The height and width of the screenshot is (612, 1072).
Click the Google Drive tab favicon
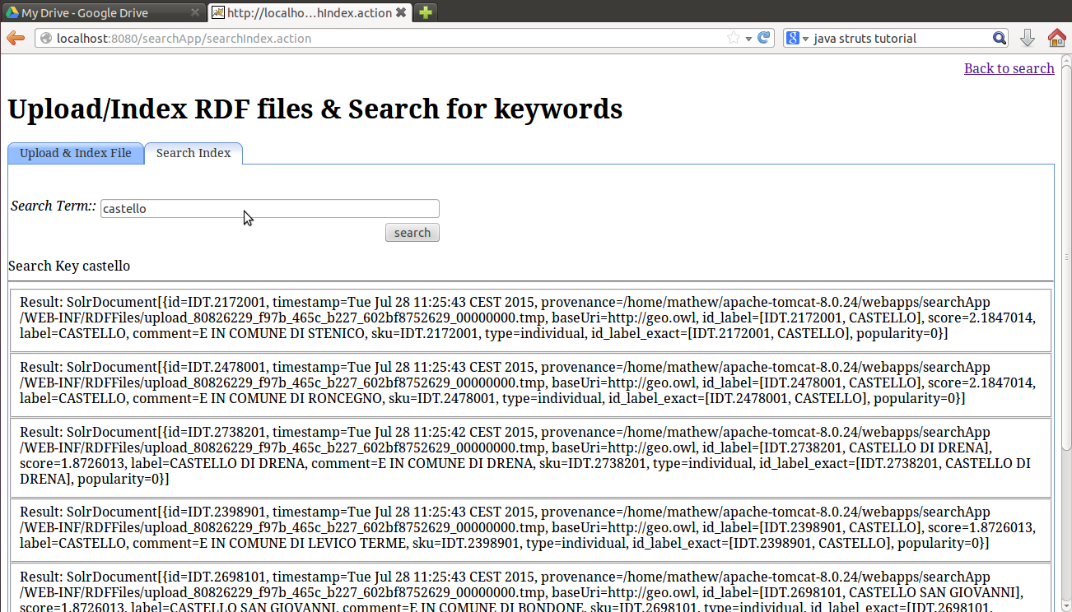click(12, 12)
